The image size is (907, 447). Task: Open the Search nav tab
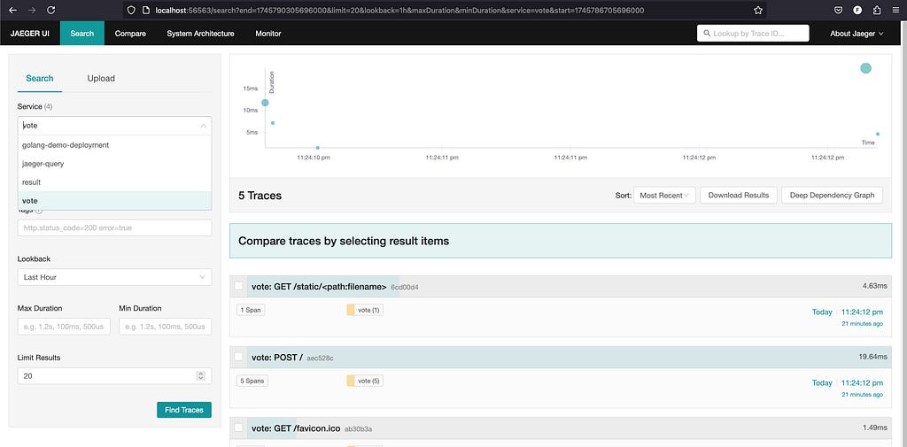[x=82, y=34]
